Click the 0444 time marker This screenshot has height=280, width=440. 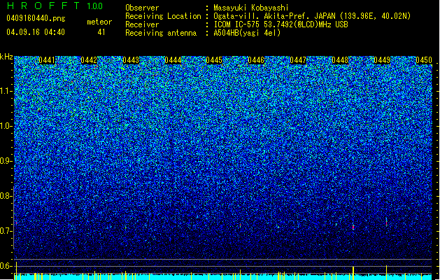coord(173,60)
